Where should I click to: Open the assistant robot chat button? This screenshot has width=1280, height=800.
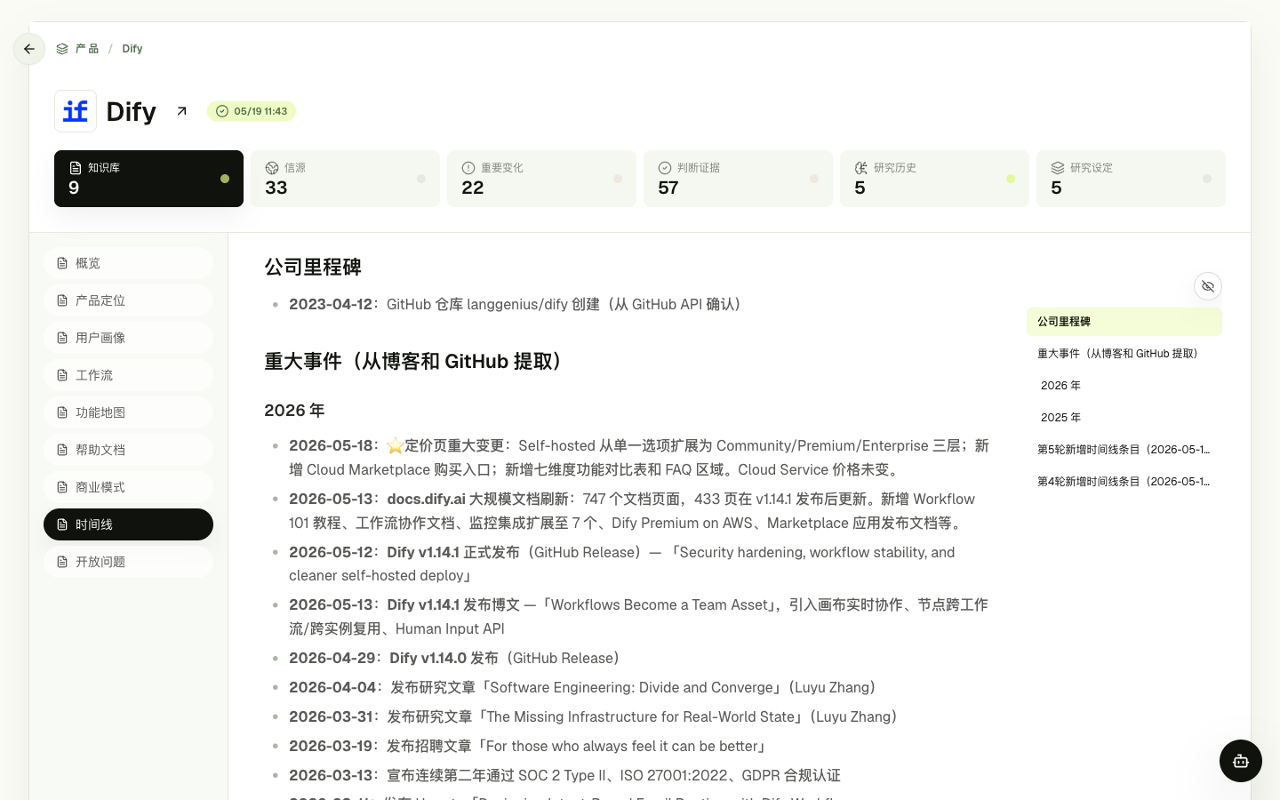(1241, 761)
